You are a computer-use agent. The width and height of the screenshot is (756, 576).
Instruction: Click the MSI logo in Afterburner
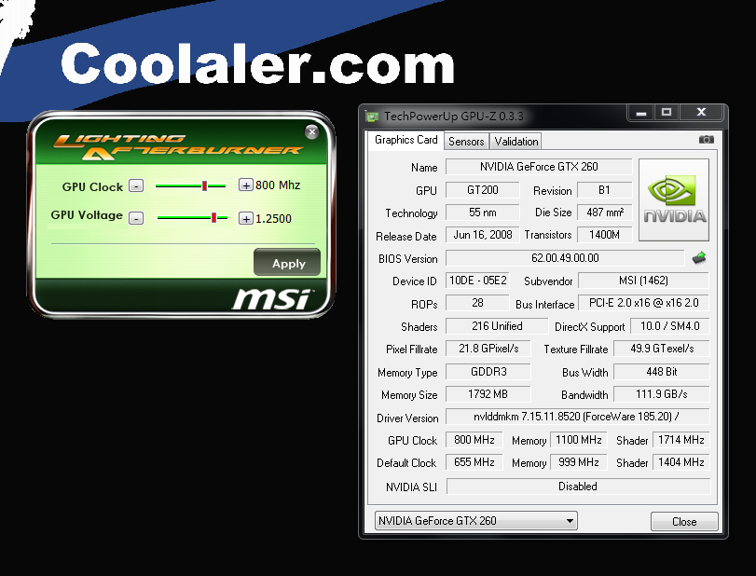tap(272, 299)
